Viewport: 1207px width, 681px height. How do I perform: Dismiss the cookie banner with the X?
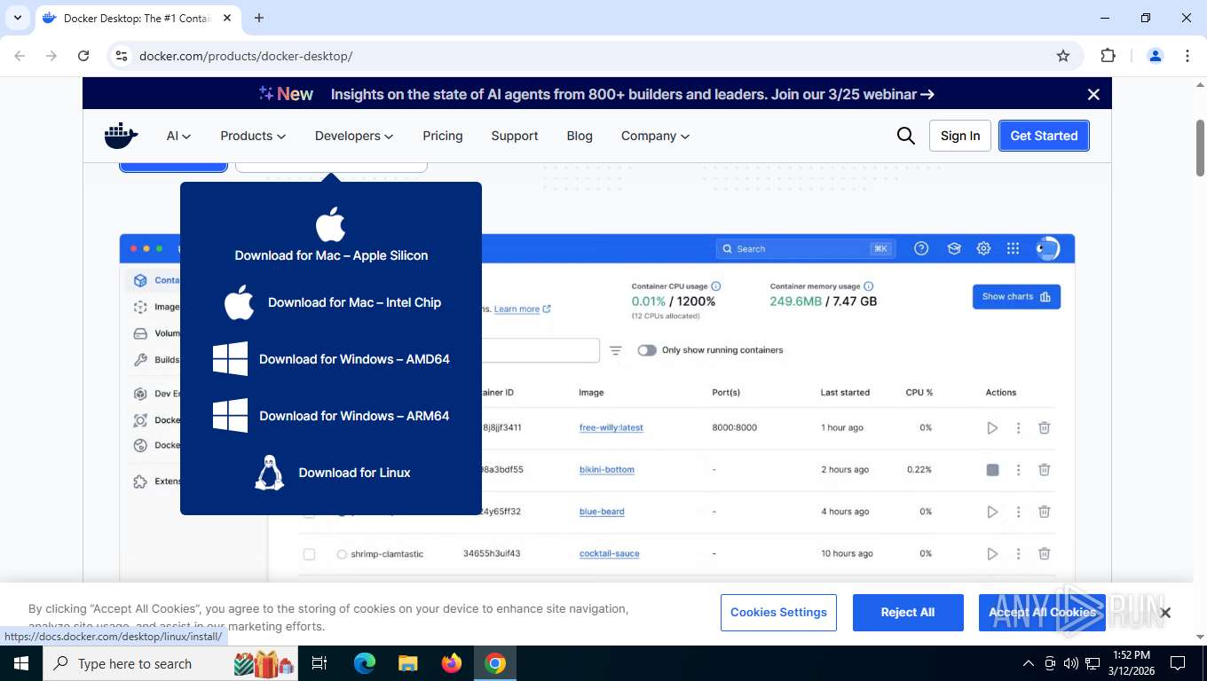click(x=1165, y=613)
